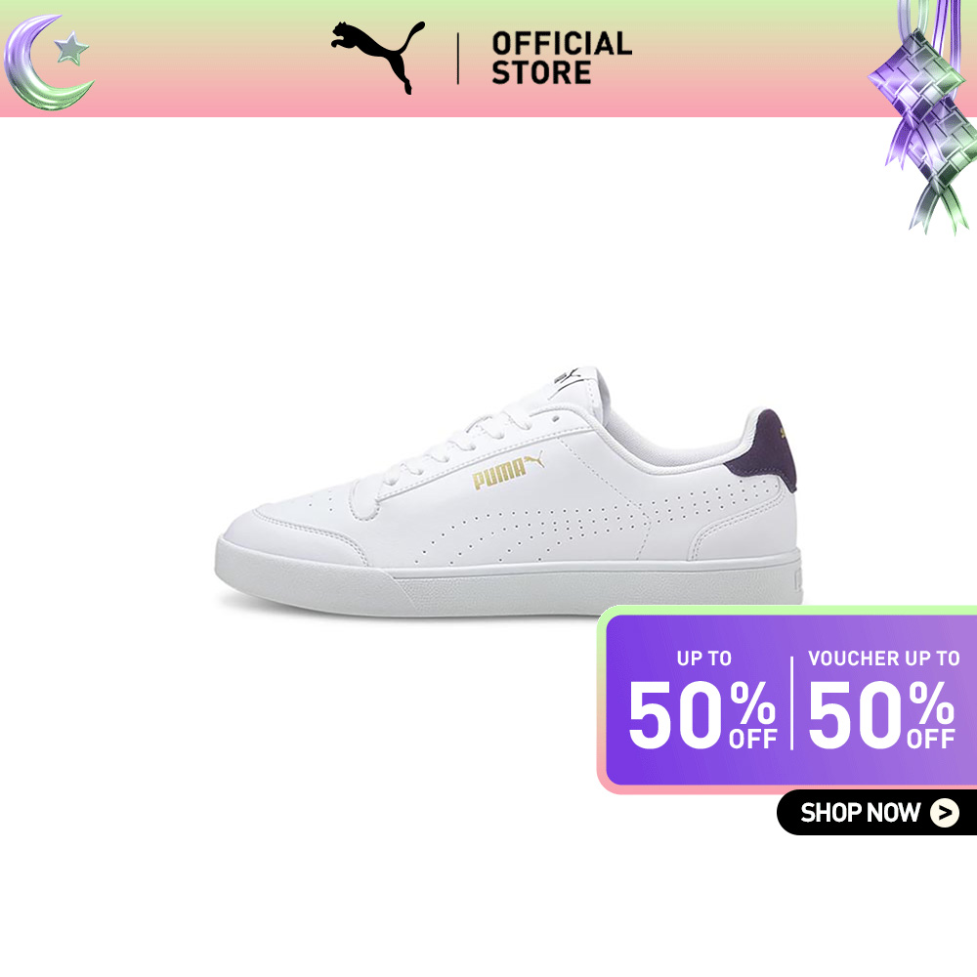Click the Up To 50% Off offer
Viewport: 977px width, 977px height.
pyautogui.click(x=702, y=701)
